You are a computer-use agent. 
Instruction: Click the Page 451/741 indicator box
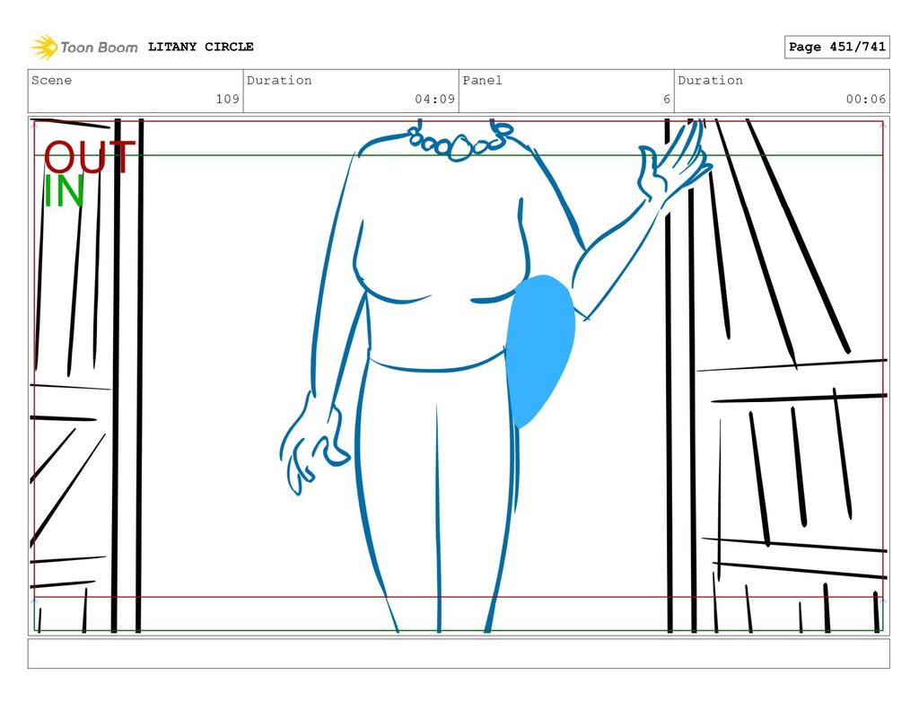[x=836, y=47]
